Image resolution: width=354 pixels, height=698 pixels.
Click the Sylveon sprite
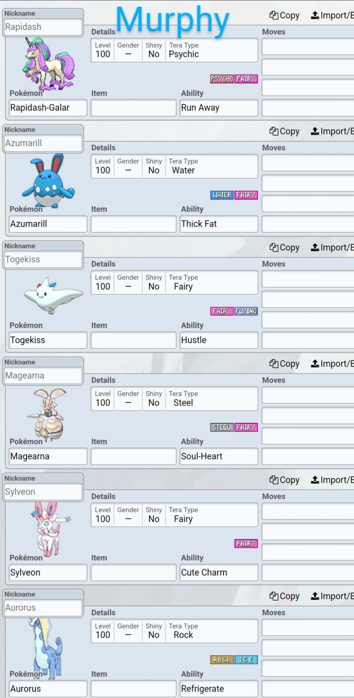tap(51, 529)
